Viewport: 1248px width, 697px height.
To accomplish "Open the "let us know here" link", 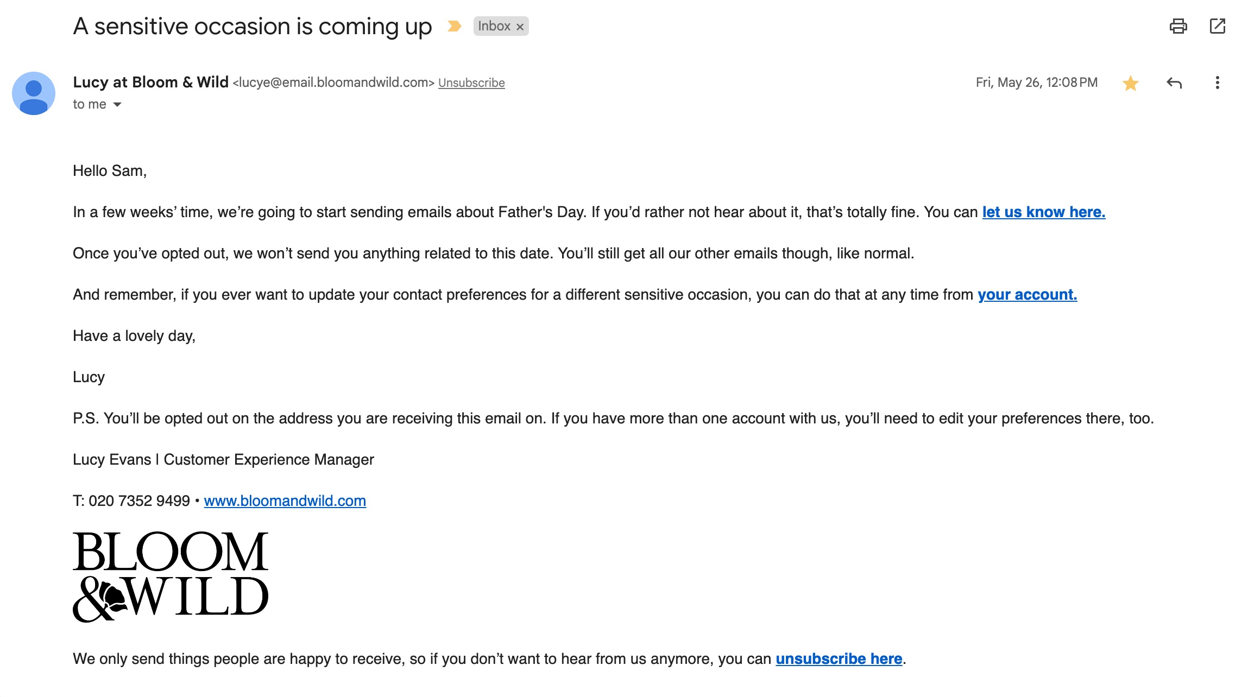I will click(x=1043, y=212).
